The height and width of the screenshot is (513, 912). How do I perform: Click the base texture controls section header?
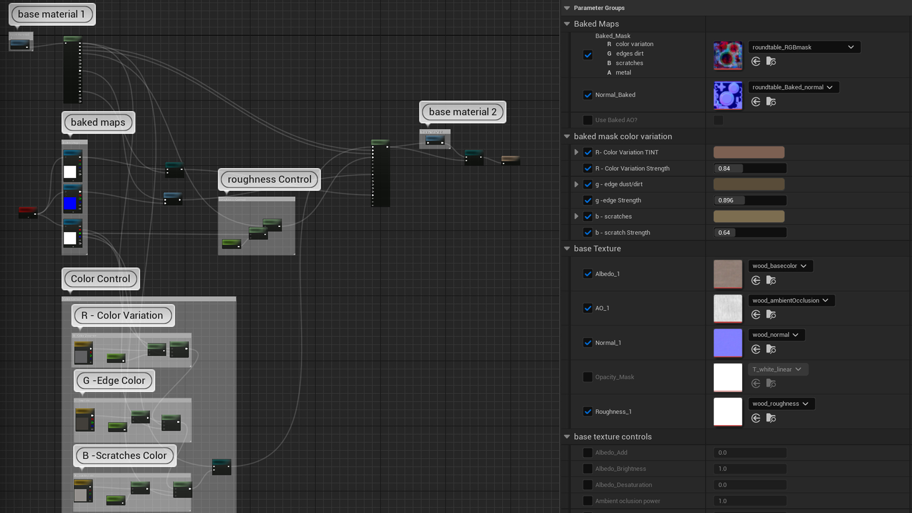[613, 436]
